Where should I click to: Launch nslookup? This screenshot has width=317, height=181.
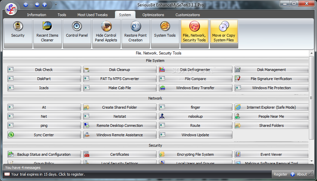[195, 116]
